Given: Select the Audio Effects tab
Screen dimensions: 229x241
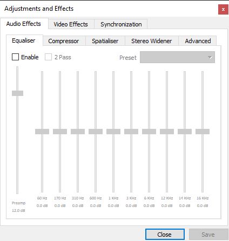Looking at the screenshot, I should pyautogui.click(x=24, y=24).
